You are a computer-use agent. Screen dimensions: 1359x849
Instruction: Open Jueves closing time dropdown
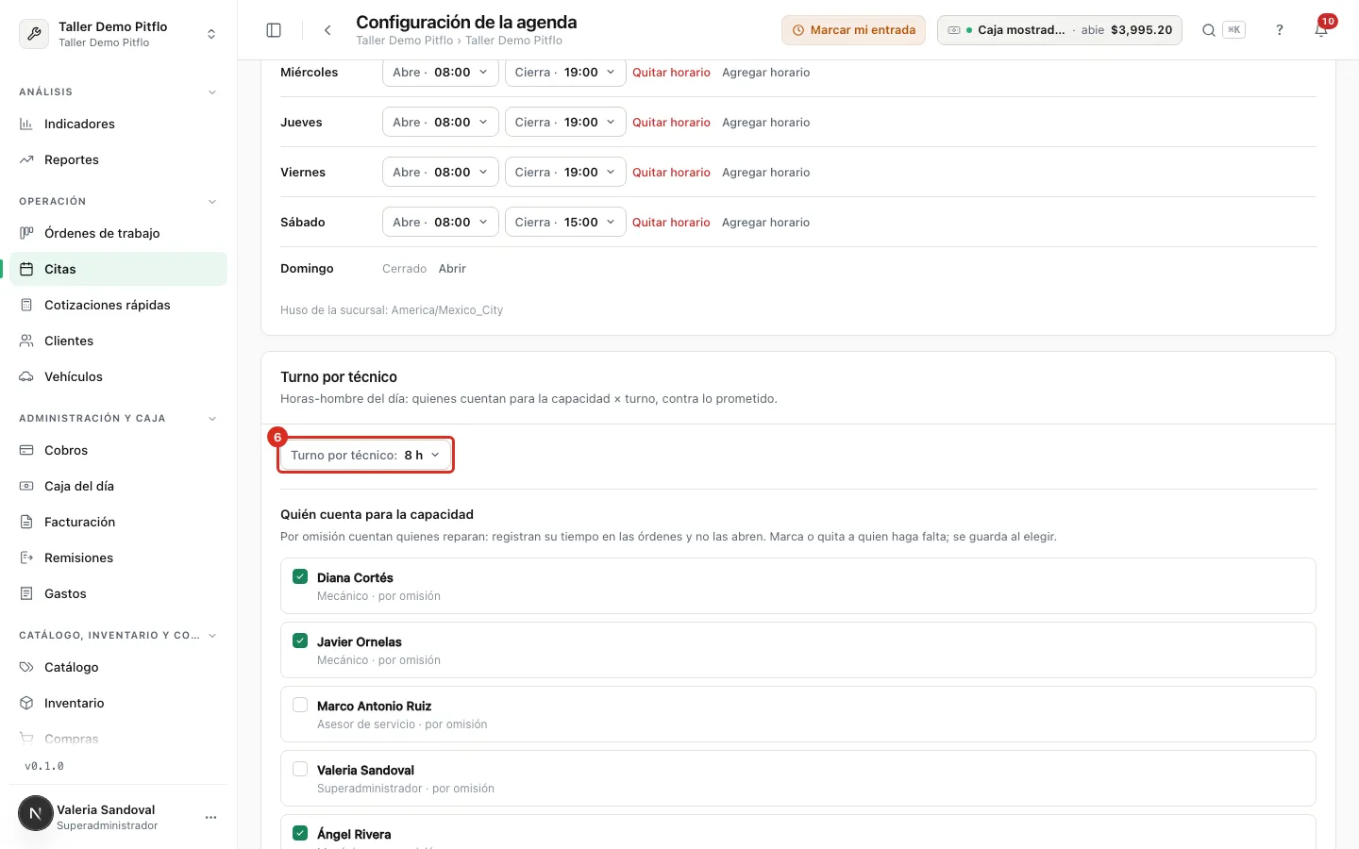coord(565,122)
